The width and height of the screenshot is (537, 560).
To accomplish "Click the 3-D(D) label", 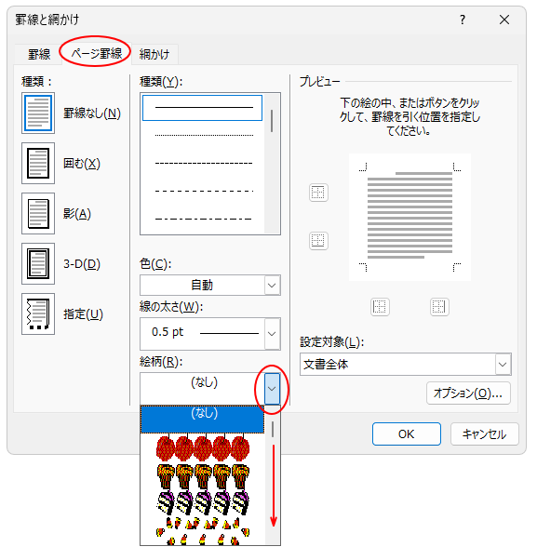I will [x=82, y=264].
